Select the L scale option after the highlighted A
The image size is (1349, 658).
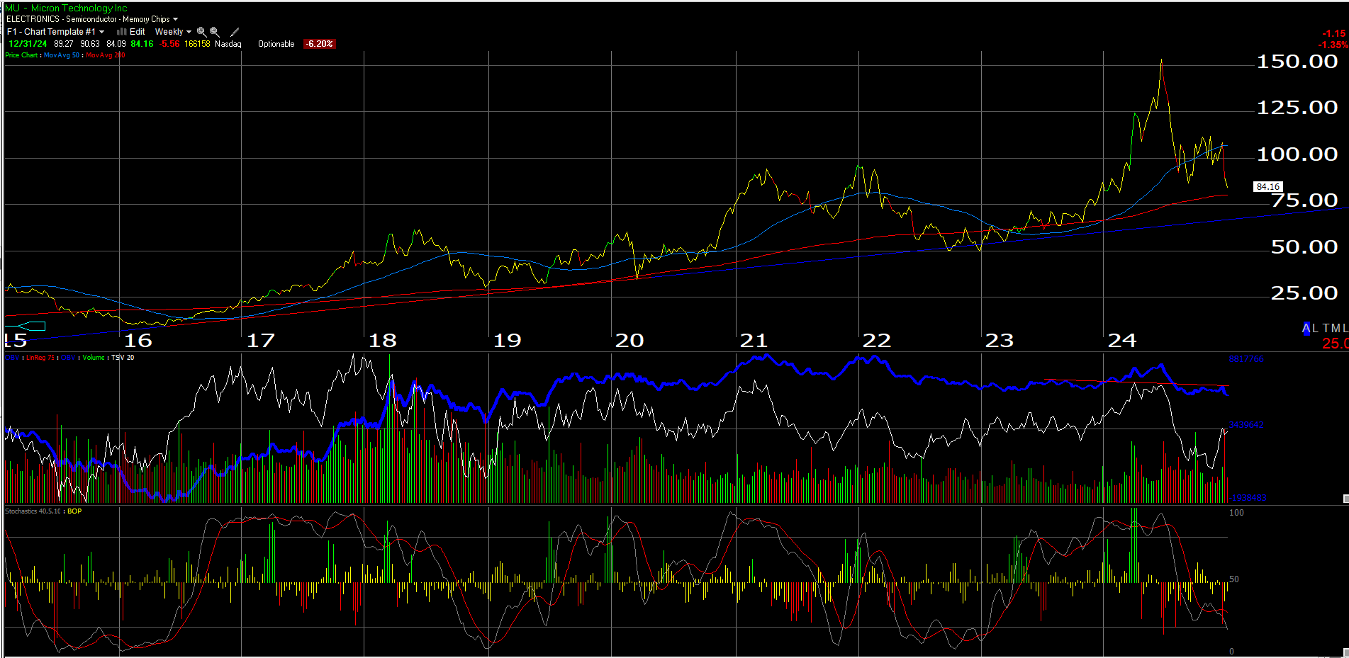coord(1315,328)
